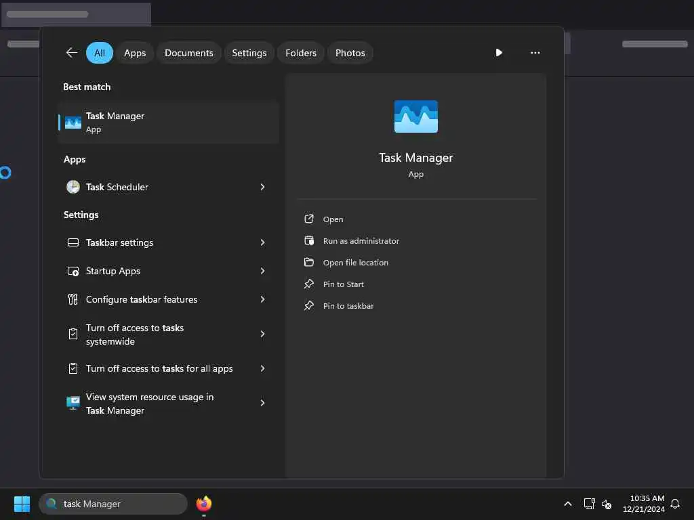Expand Taskbar settings chevron
The height and width of the screenshot is (520, 694).
tap(262, 243)
